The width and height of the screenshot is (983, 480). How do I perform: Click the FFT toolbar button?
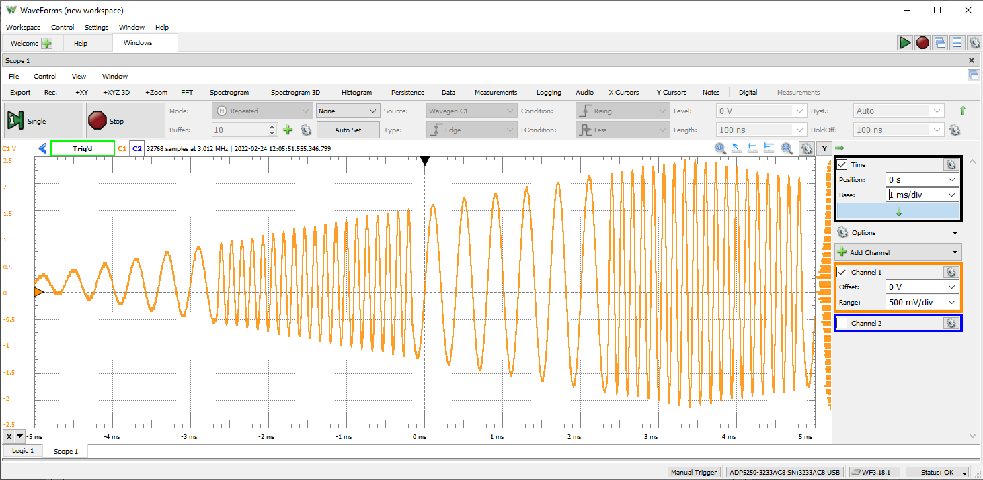pos(187,93)
